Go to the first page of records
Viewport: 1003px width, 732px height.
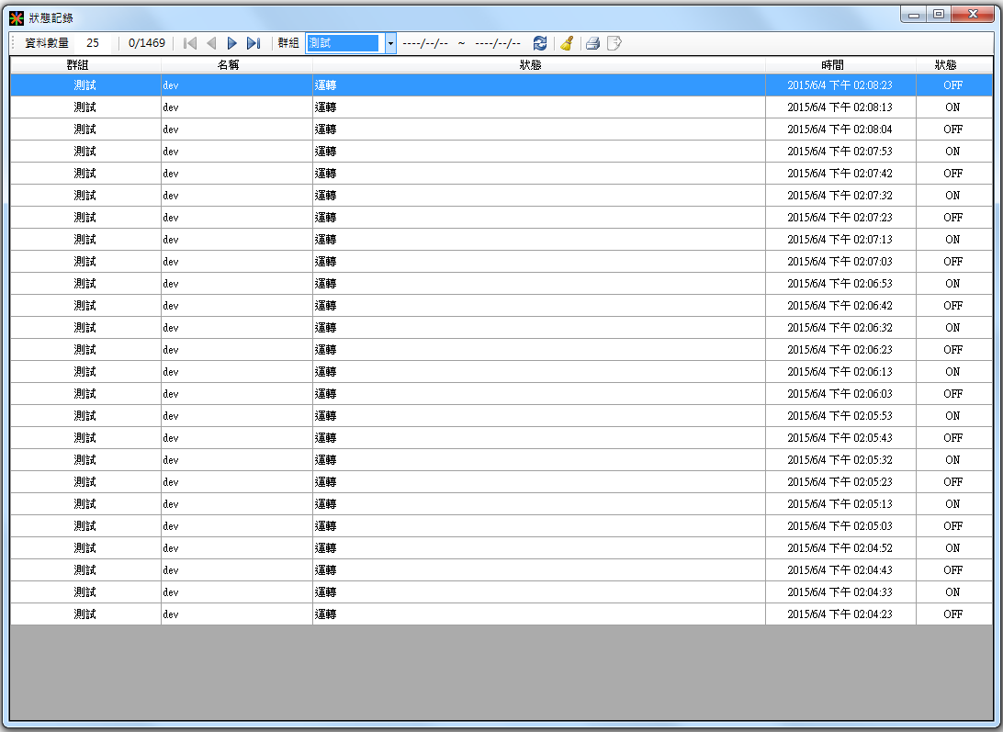point(190,43)
